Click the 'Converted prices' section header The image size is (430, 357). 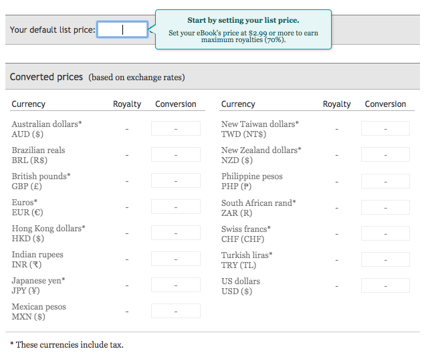pos(46,77)
